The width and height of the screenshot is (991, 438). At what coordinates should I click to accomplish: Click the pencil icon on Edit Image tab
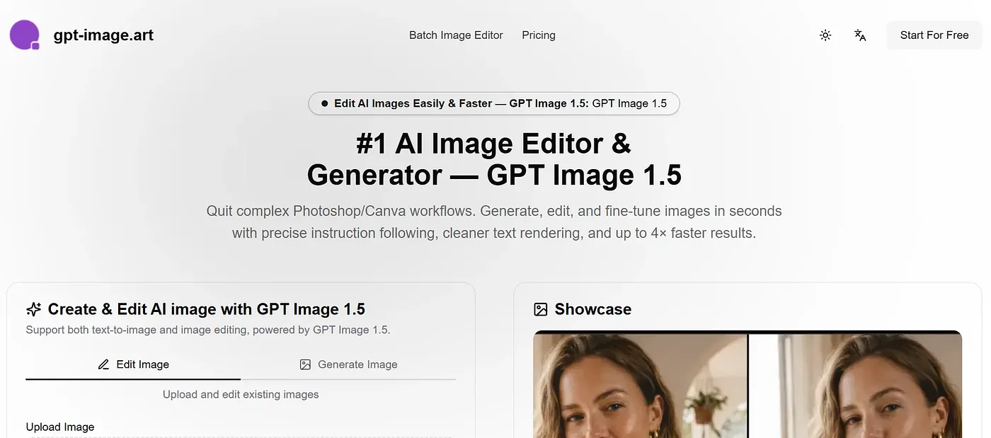pyautogui.click(x=104, y=365)
